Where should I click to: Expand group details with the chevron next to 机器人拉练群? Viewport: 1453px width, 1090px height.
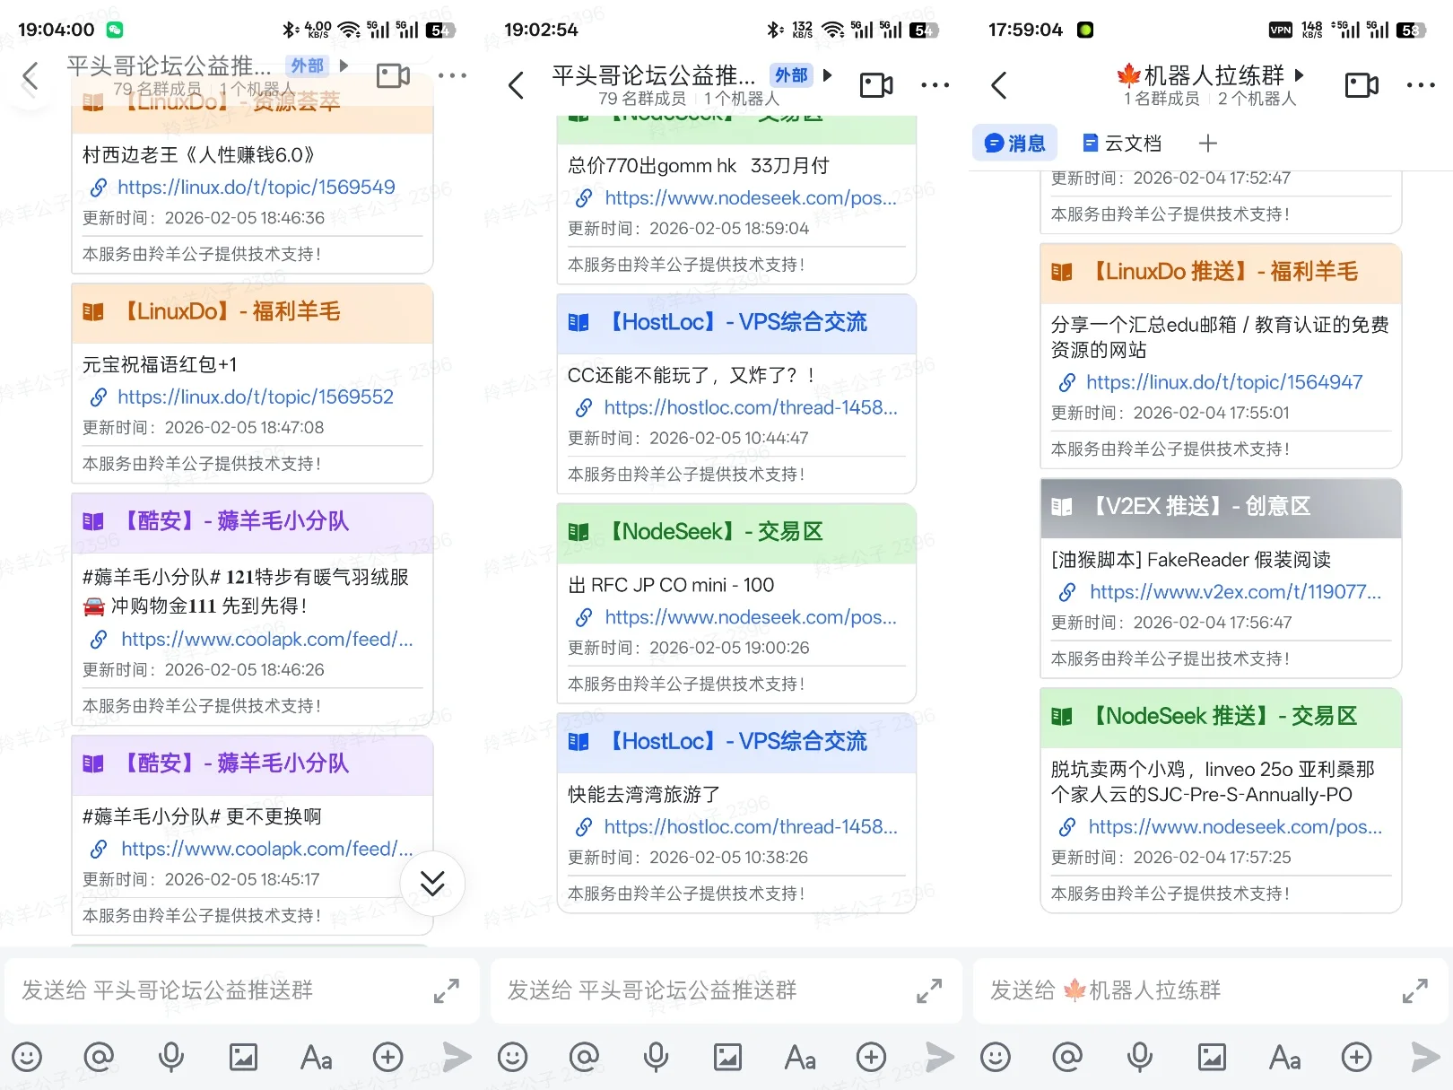pos(1301,75)
